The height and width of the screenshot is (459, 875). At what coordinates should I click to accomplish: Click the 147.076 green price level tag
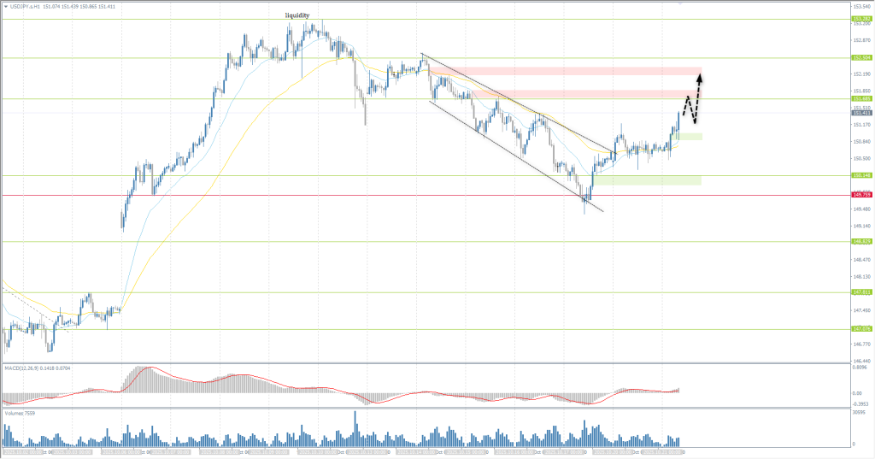pyautogui.click(x=861, y=329)
